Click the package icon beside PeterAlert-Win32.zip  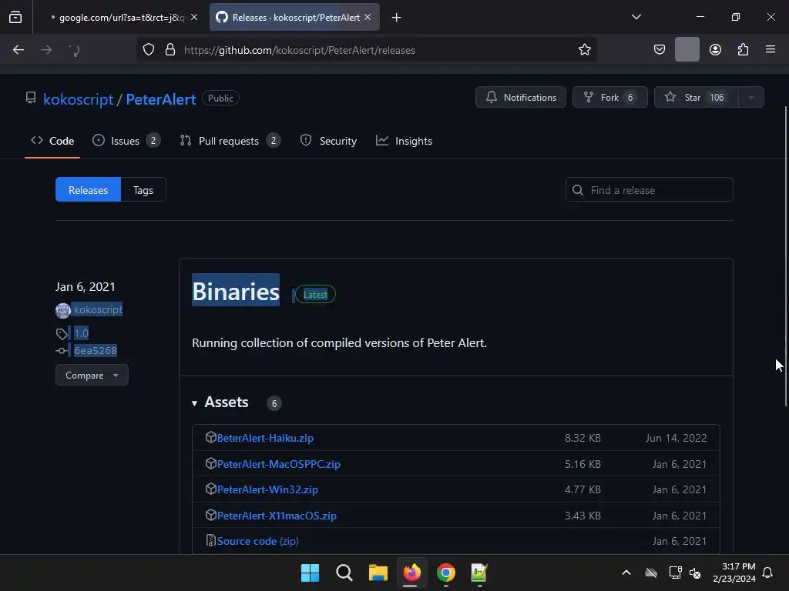[x=211, y=489]
